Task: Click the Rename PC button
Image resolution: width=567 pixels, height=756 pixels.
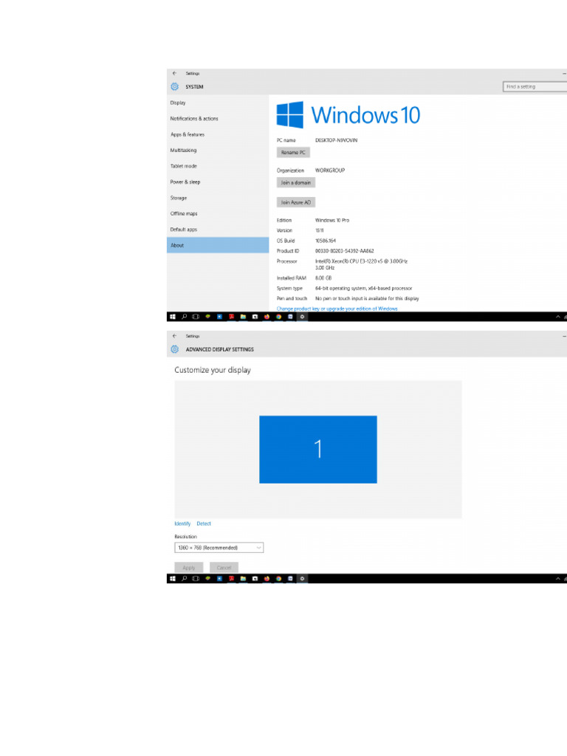Action: pyautogui.click(x=293, y=152)
